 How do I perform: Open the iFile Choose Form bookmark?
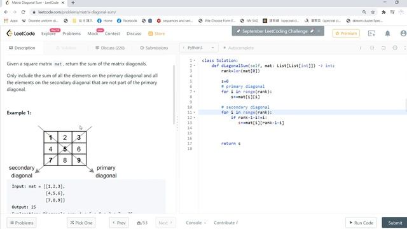(217, 20)
